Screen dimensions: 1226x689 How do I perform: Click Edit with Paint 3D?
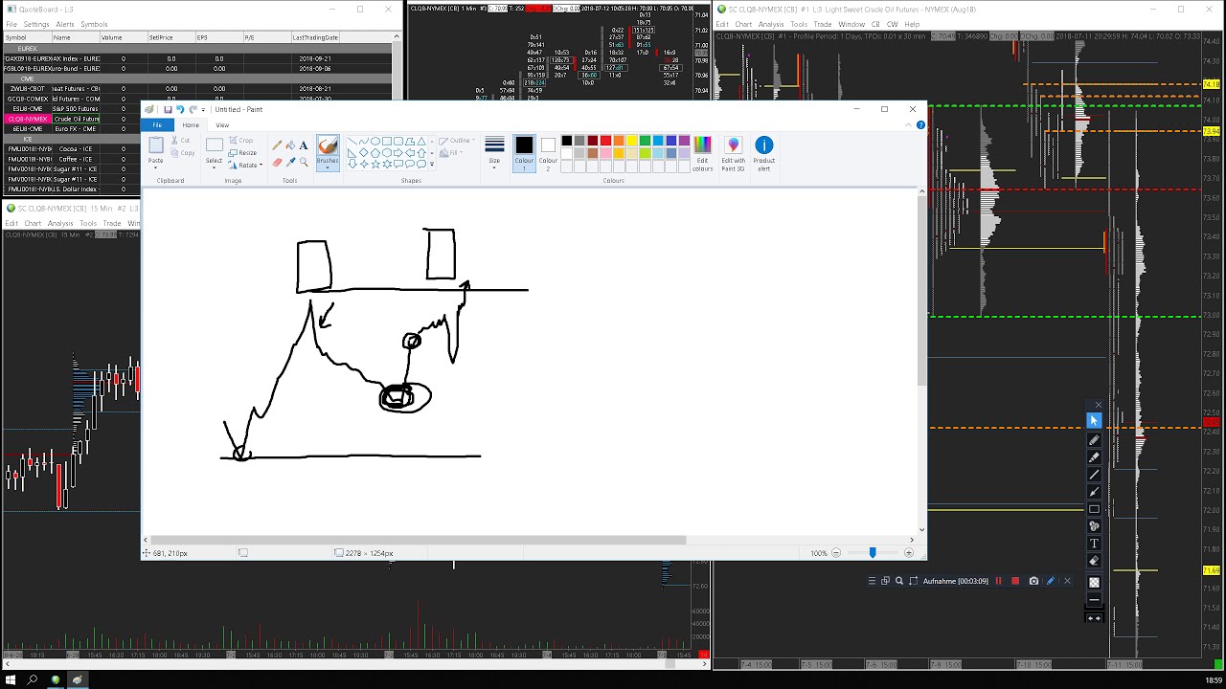click(x=733, y=153)
